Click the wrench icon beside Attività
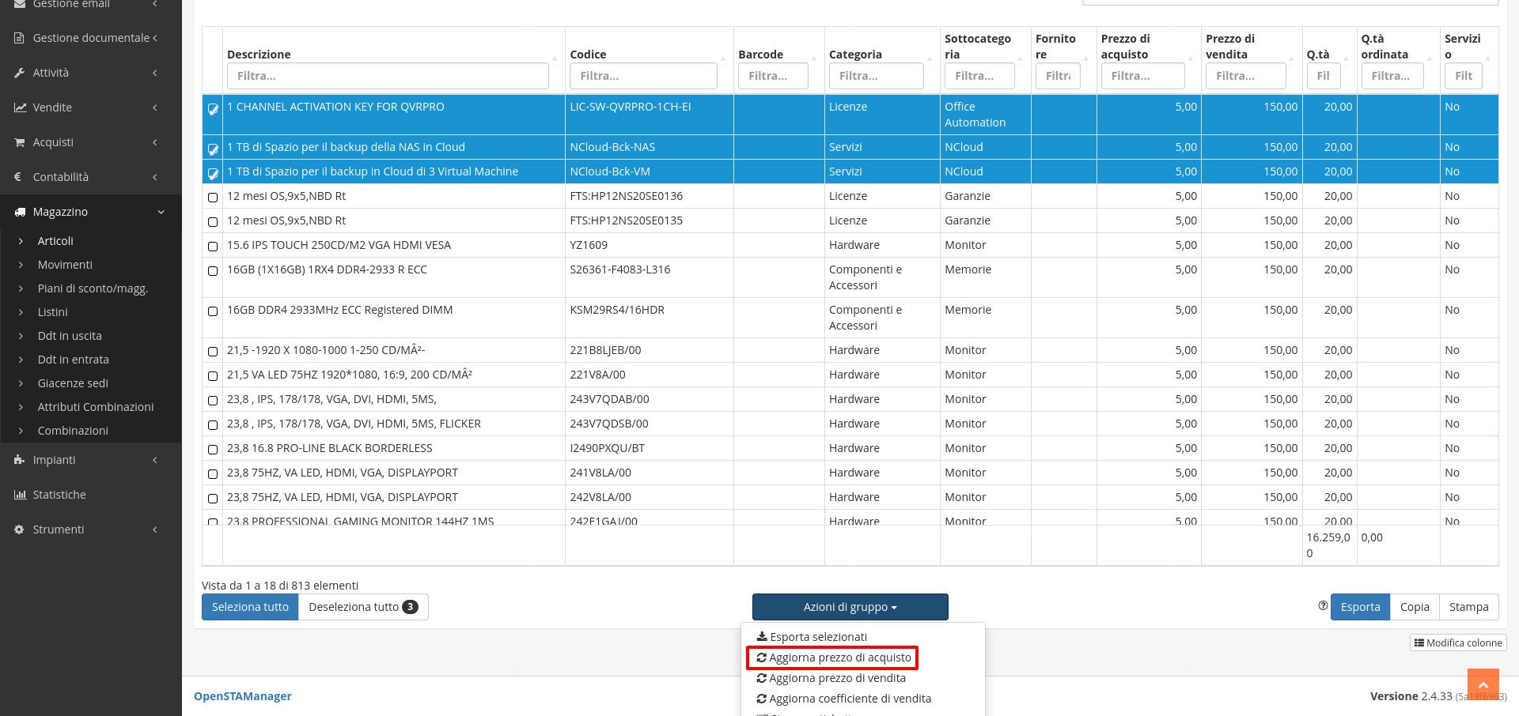This screenshot has width=1519, height=716. (x=20, y=73)
